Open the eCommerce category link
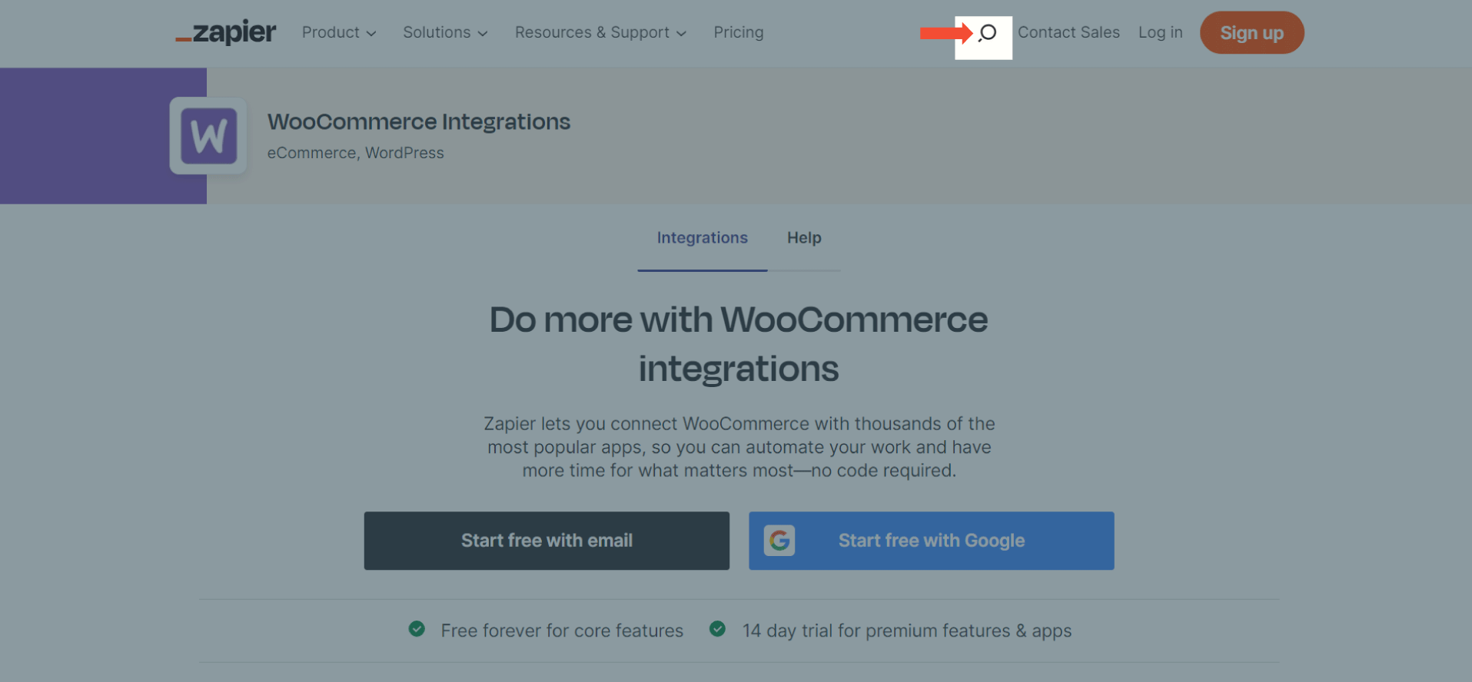Screen dimensions: 1472x682 [311, 153]
